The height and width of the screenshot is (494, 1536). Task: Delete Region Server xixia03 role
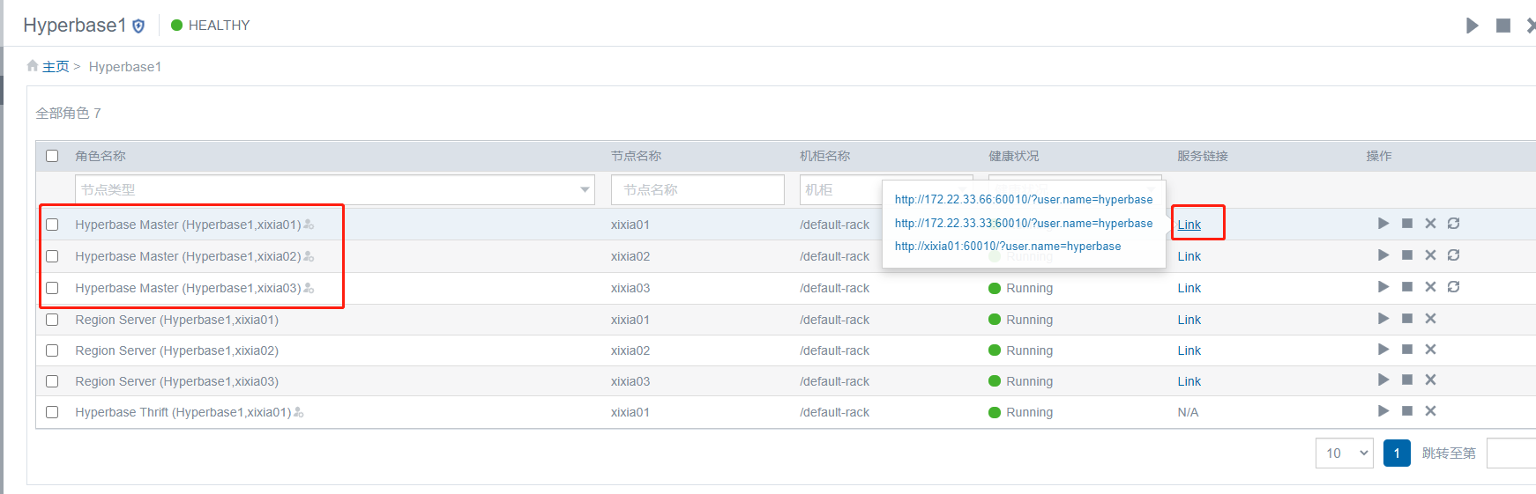(x=1430, y=380)
